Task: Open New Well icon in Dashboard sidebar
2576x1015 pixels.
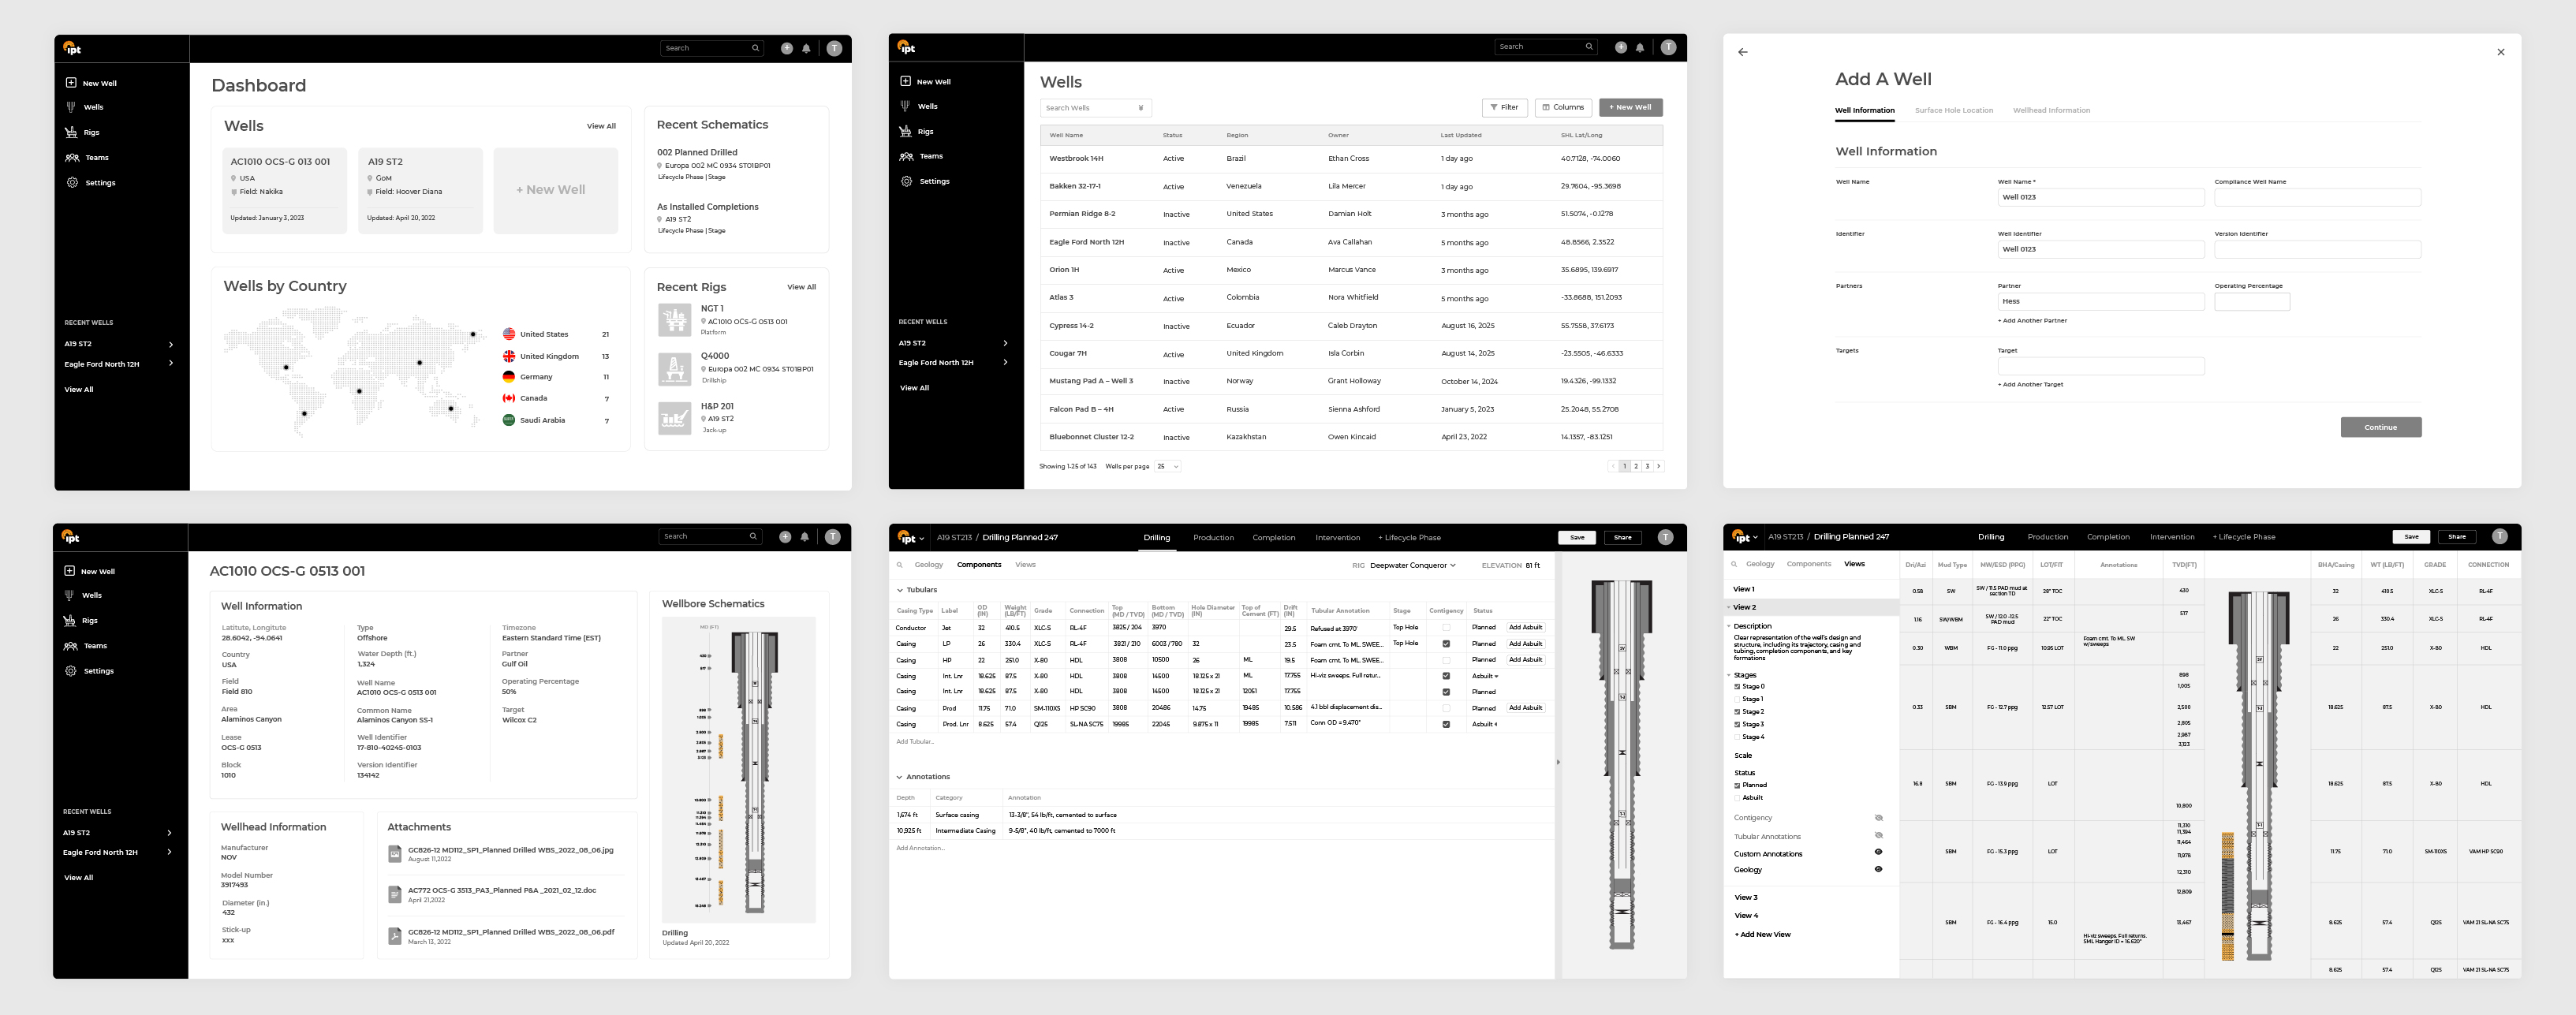Action: click(x=71, y=83)
